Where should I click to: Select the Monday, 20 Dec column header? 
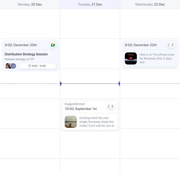click(x=30, y=4)
